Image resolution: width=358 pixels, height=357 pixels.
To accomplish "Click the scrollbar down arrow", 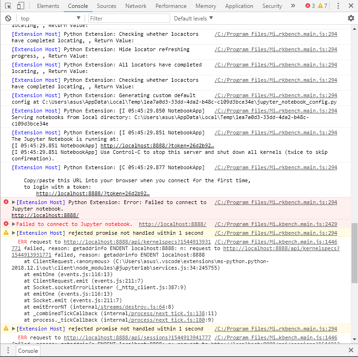I will (x=354, y=339).
